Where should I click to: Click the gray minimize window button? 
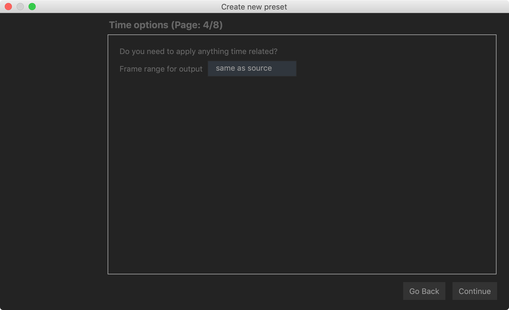[x=20, y=7]
